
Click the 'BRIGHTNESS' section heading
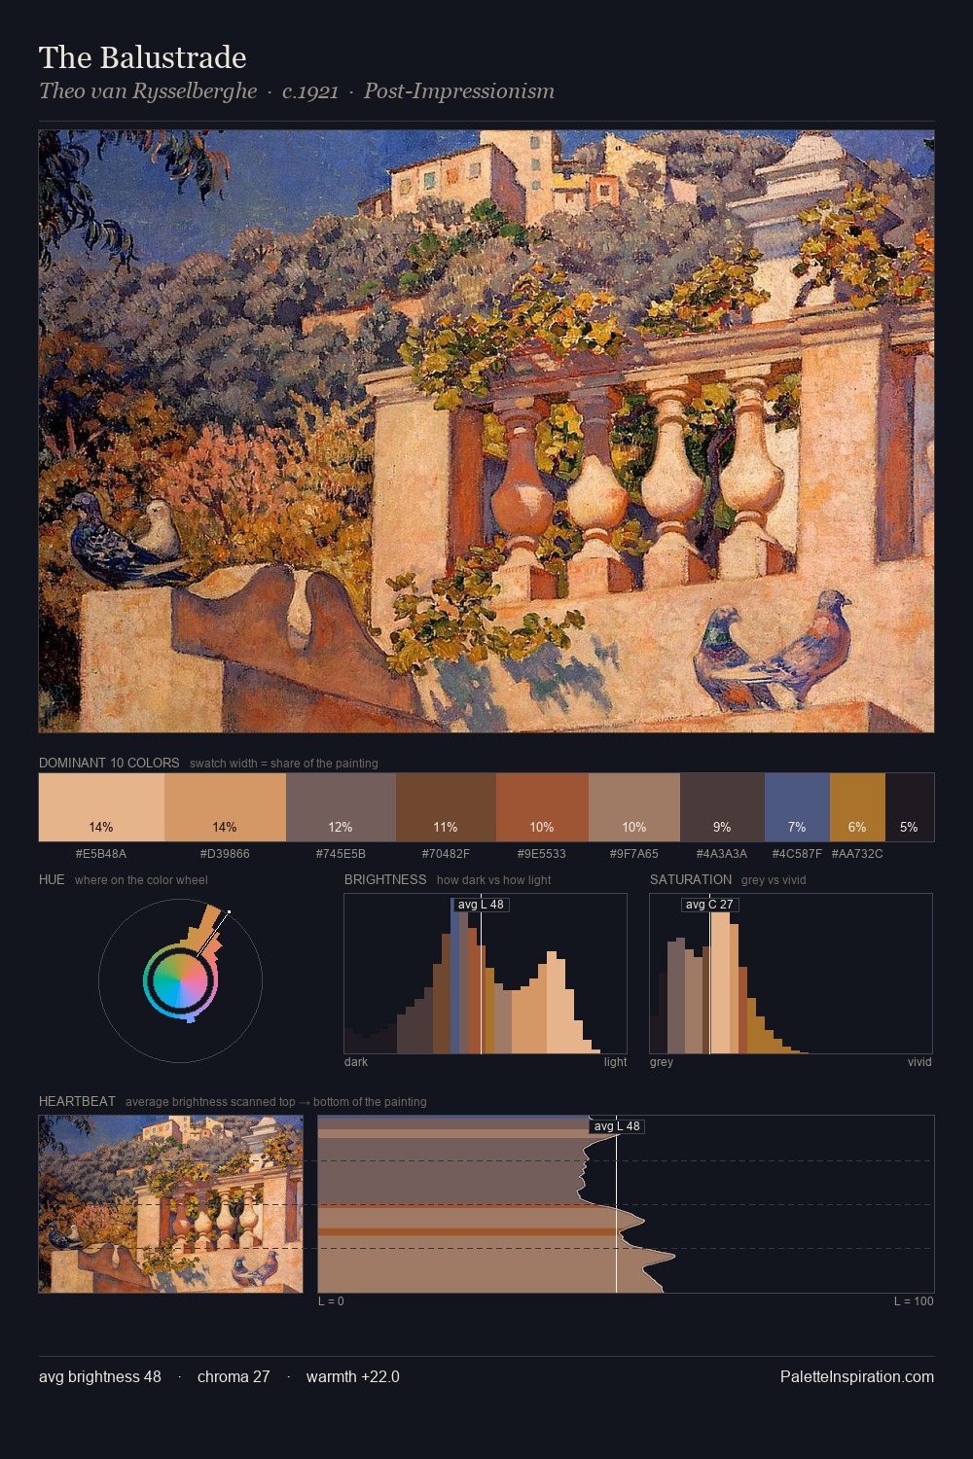click(x=385, y=879)
